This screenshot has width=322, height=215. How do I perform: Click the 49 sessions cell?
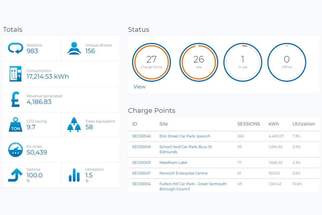pos(240,184)
